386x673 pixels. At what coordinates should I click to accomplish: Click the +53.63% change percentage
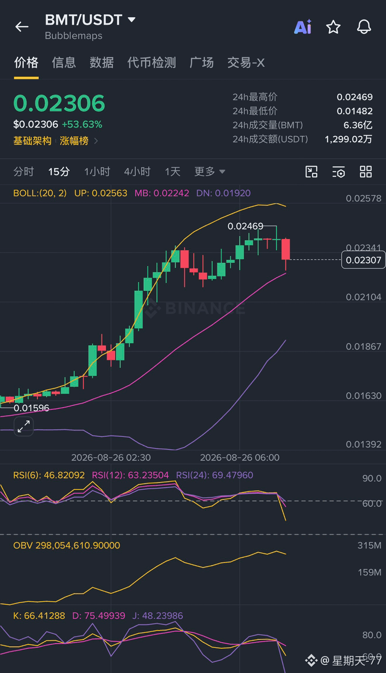tap(82, 125)
